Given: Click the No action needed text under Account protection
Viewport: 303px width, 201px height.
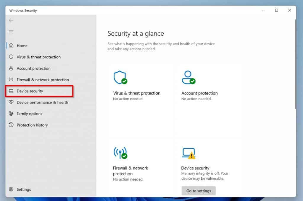Looking at the screenshot, I should (x=196, y=99).
